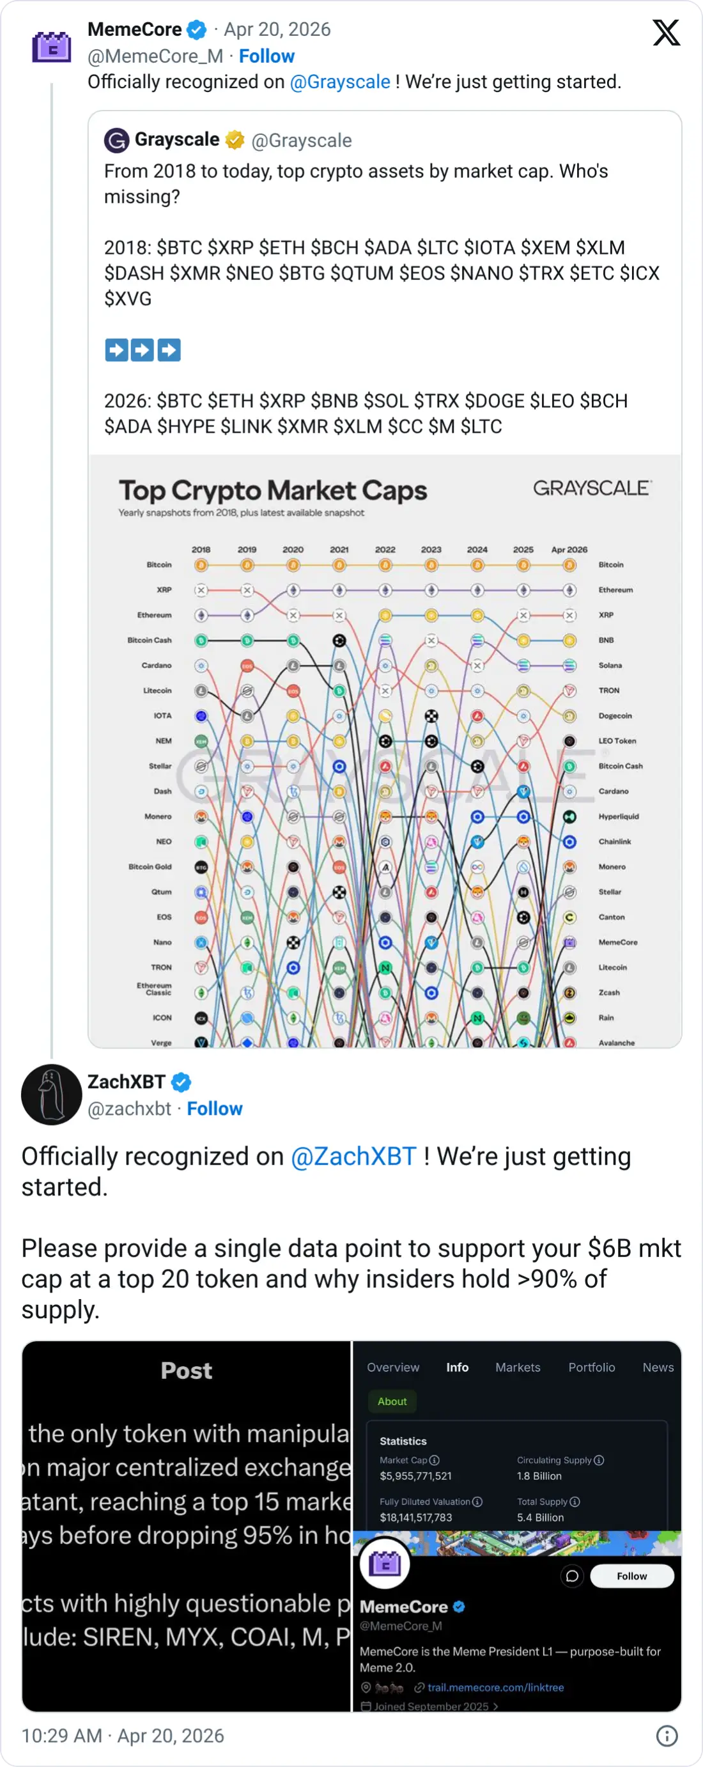
Task: Click Grayscale's gold verified badge
Action: [235, 140]
